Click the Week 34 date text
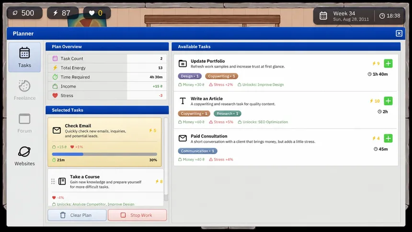The height and width of the screenshot is (232, 412). tap(344, 13)
